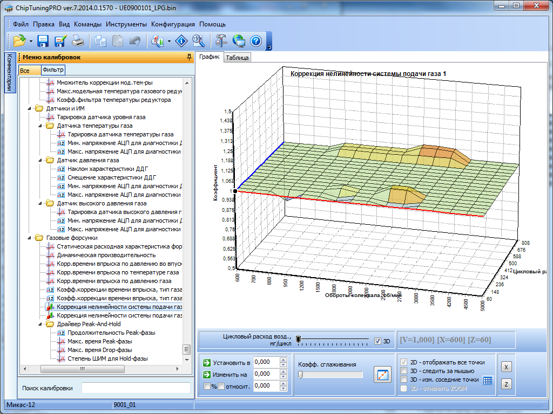Click the blue diamond info icon
The height and width of the screenshot is (414, 553).
point(183,41)
